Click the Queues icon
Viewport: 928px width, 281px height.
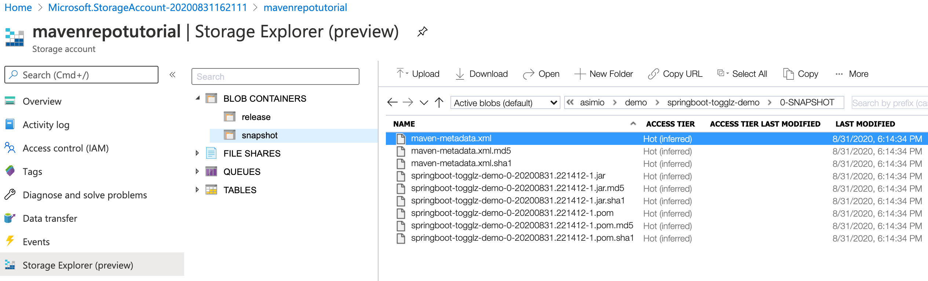coord(211,171)
